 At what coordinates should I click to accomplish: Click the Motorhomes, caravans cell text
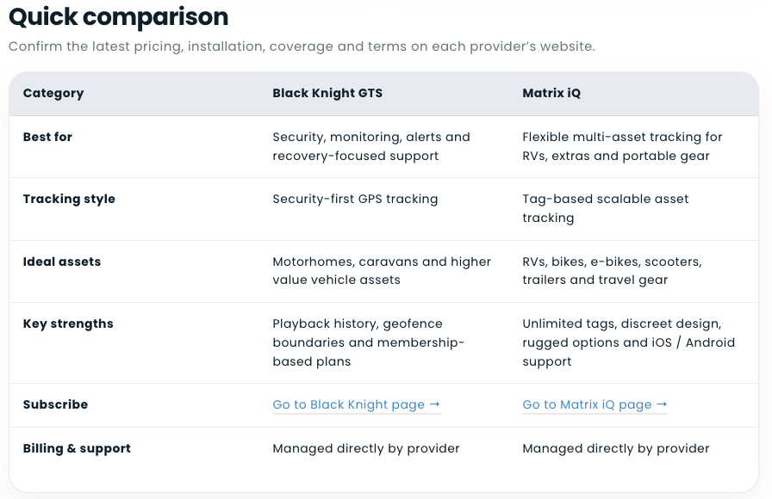pos(382,270)
